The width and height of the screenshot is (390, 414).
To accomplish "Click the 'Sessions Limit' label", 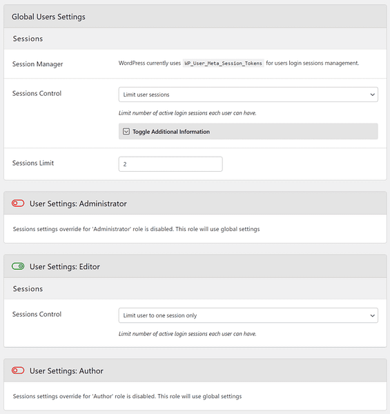I will pyautogui.click(x=33, y=163).
